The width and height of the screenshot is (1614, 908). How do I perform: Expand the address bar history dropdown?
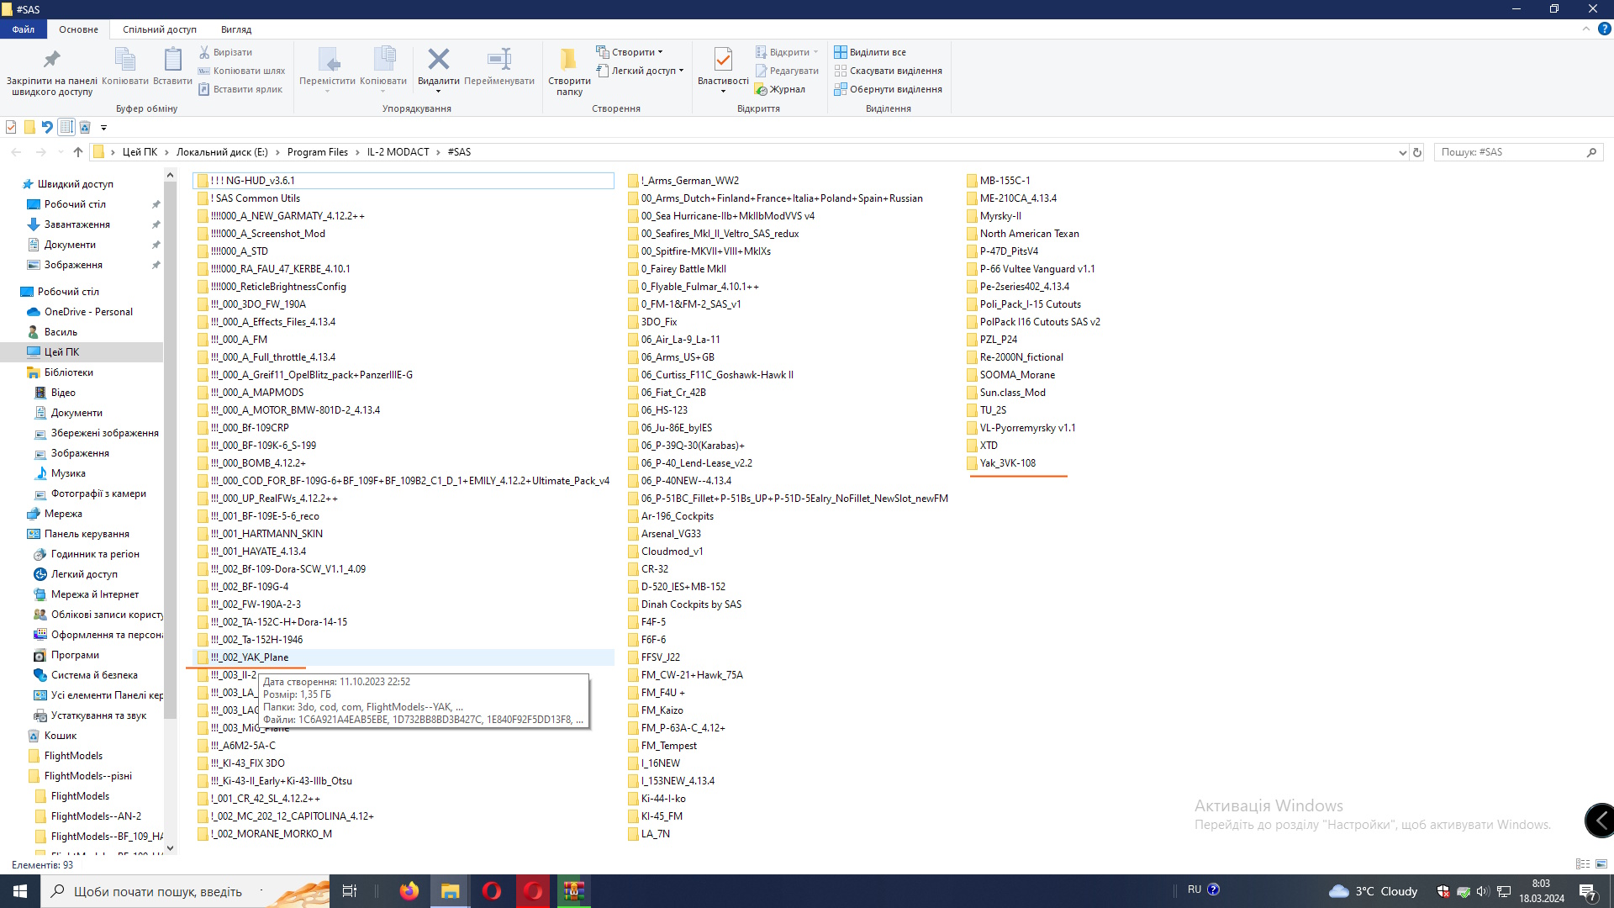point(1402,152)
